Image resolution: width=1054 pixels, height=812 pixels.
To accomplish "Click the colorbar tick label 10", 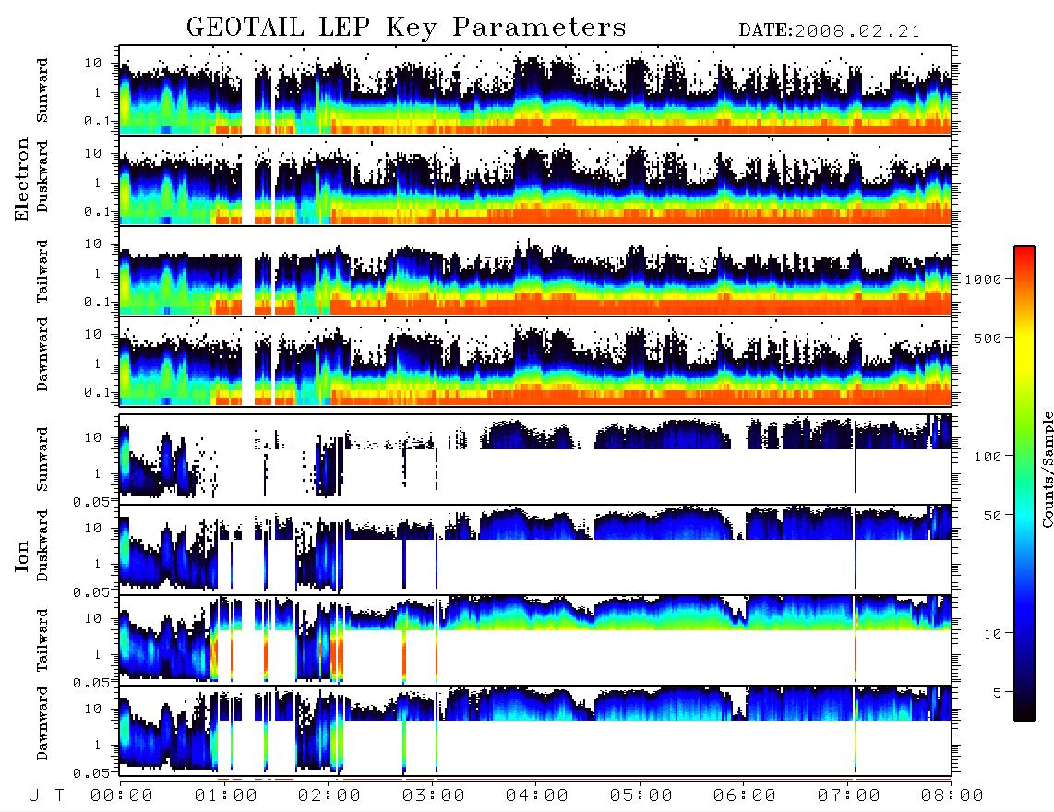I will [992, 633].
